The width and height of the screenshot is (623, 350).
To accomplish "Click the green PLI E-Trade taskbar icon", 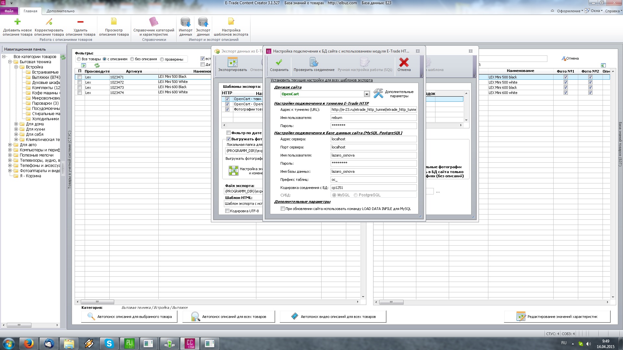I will pos(129,343).
